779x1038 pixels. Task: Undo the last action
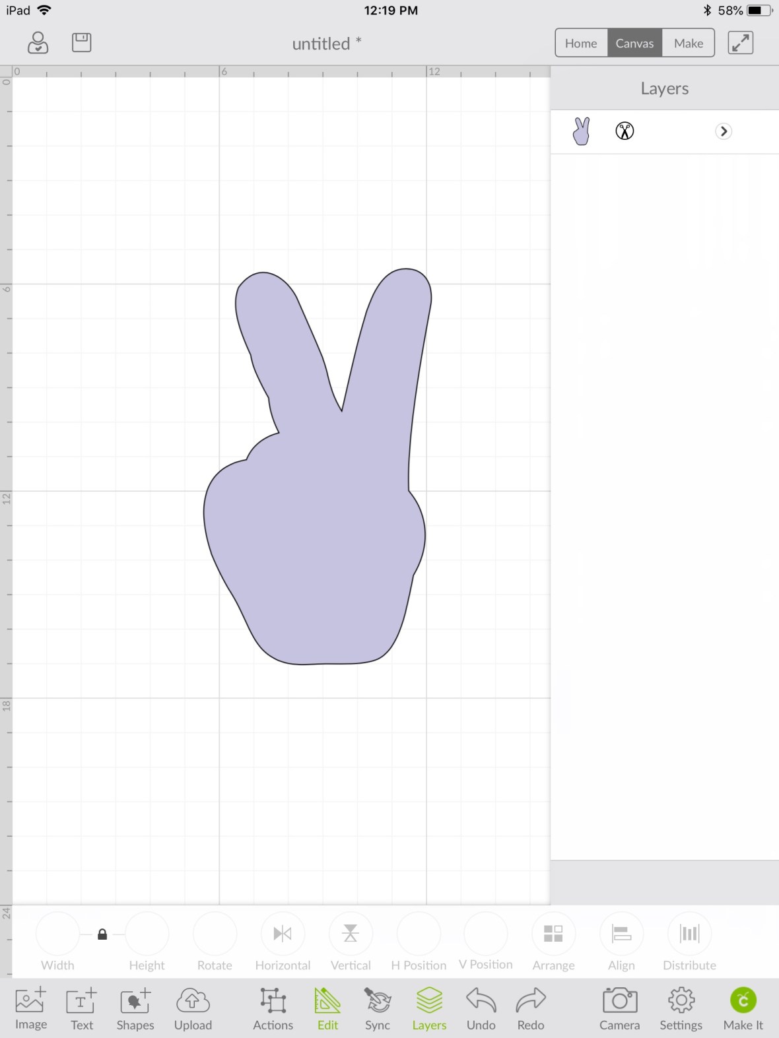[x=481, y=1007]
